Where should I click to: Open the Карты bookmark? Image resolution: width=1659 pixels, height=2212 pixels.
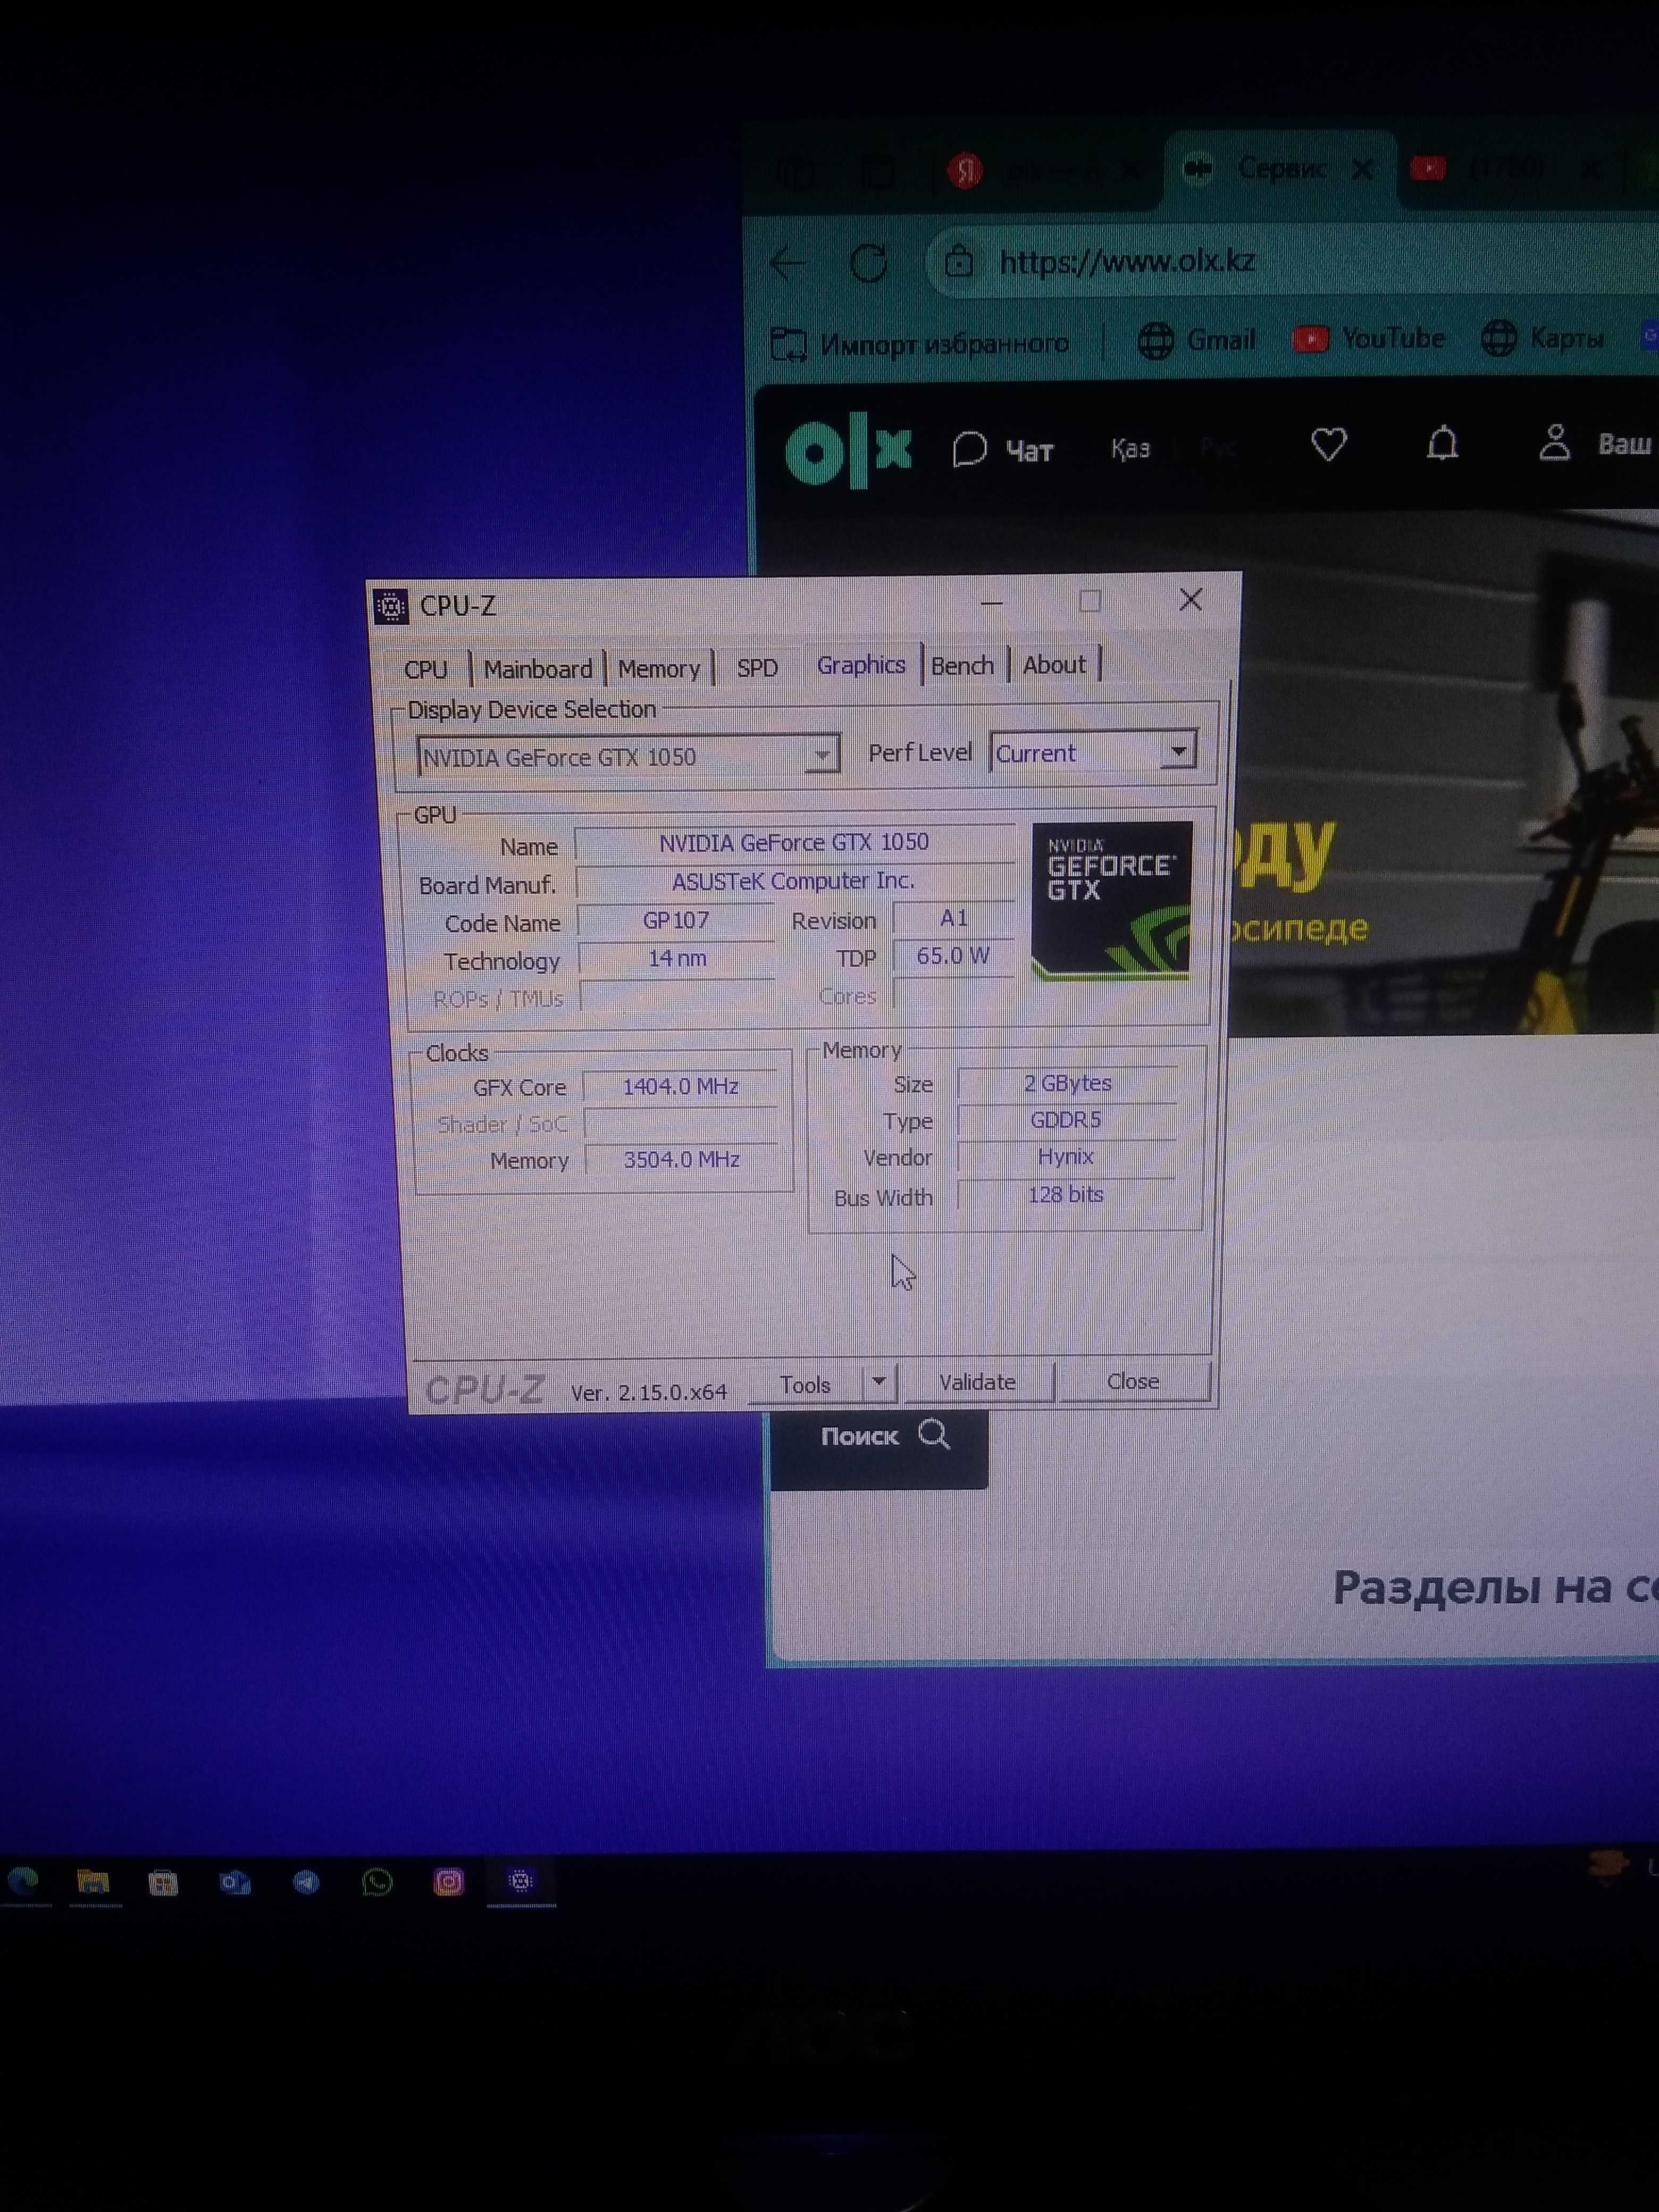point(1542,338)
